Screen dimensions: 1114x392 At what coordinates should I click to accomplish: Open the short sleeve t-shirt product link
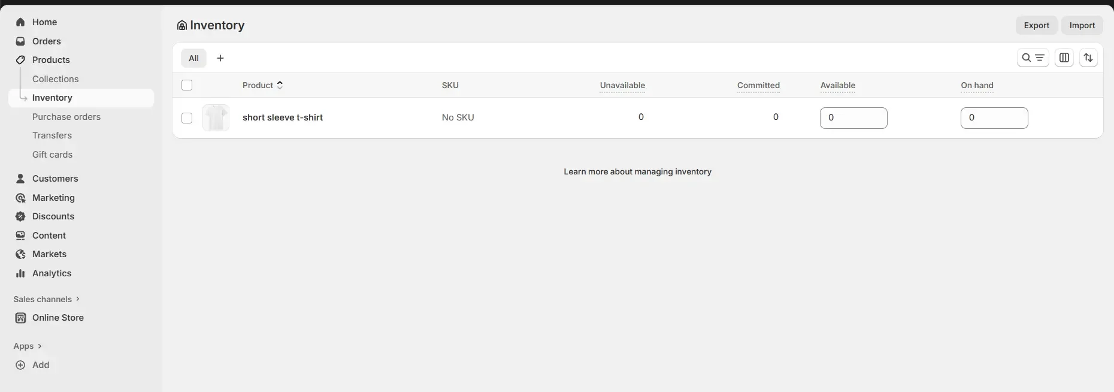[x=283, y=117]
